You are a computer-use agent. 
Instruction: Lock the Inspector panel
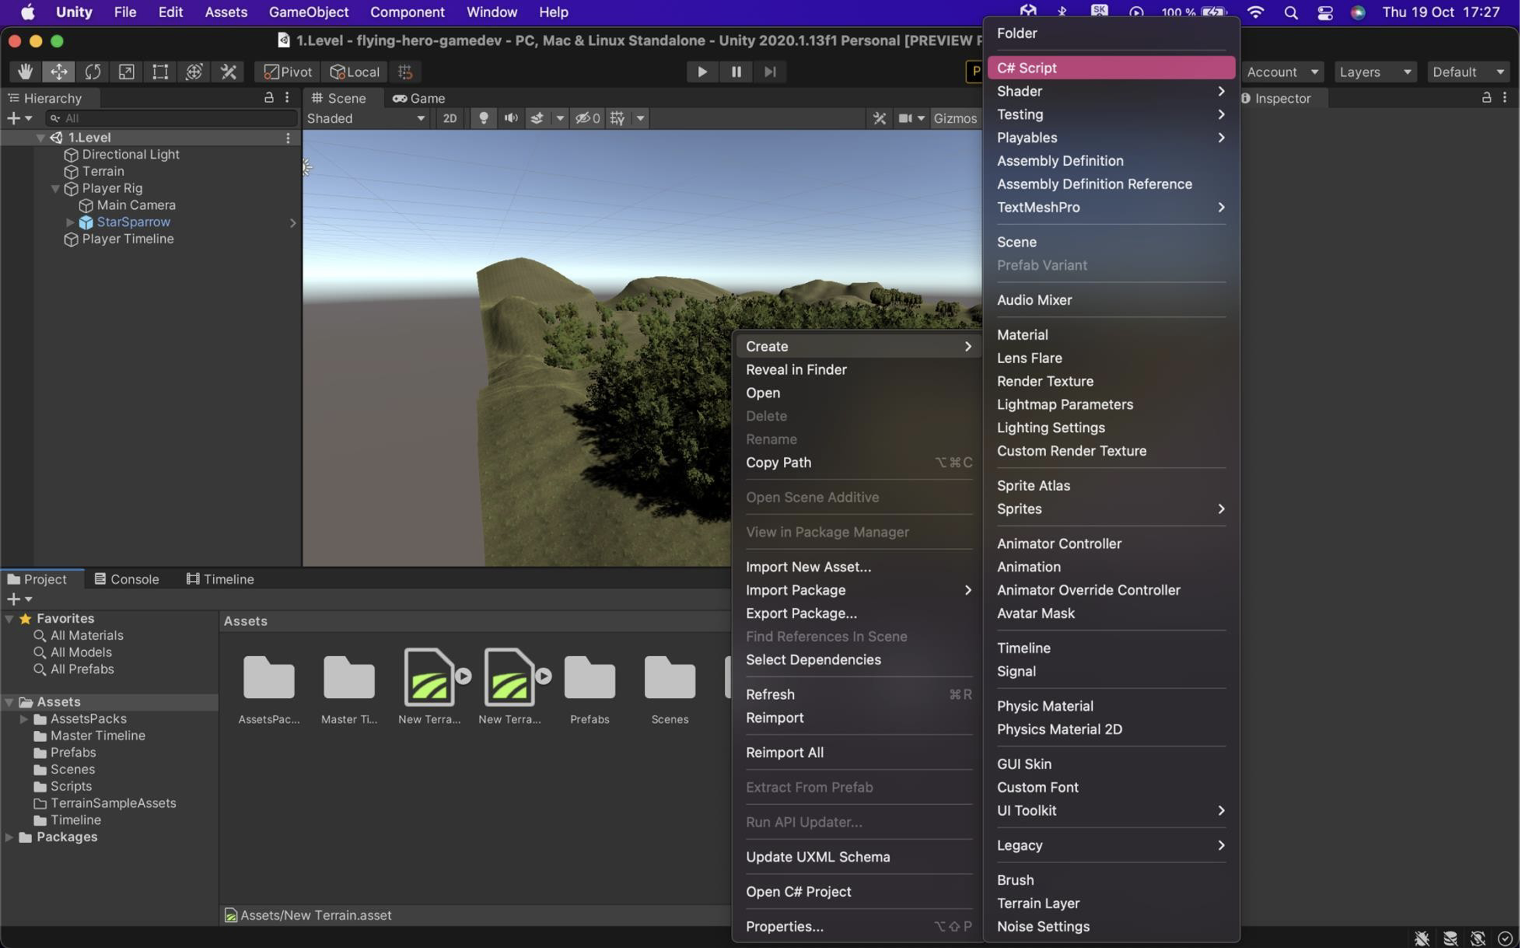(x=1487, y=98)
